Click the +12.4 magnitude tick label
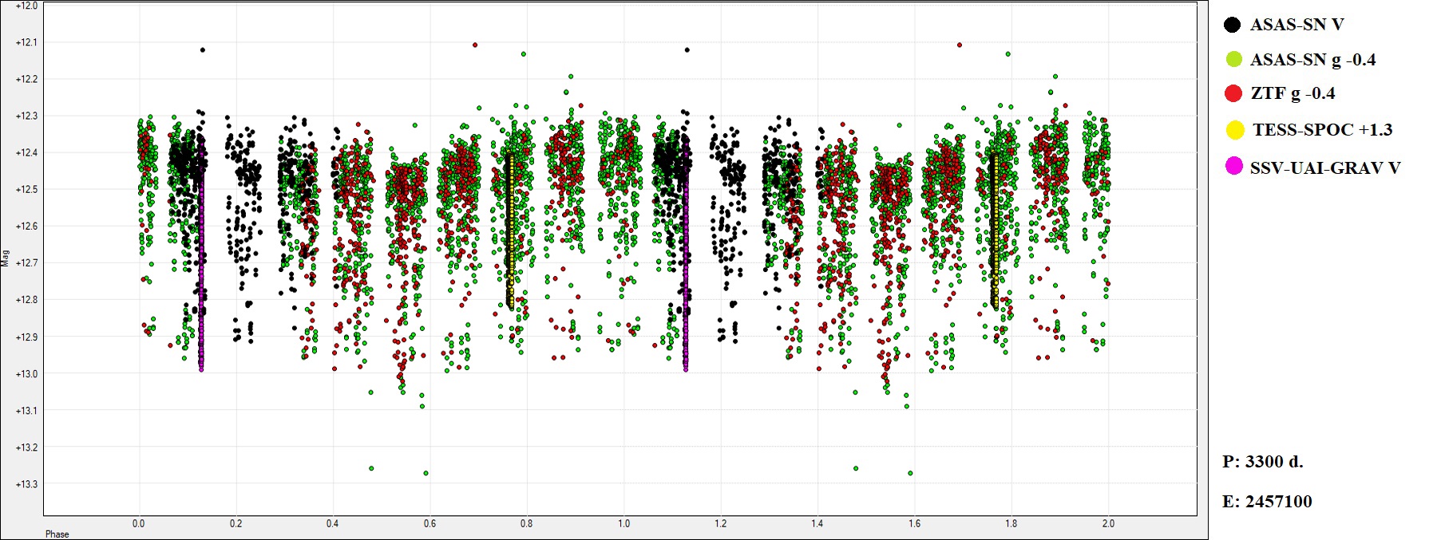This screenshot has height=540, width=1437. 26,152
